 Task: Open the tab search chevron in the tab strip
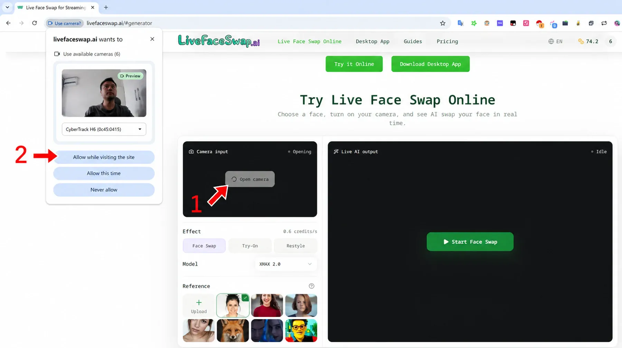click(7, 7)
